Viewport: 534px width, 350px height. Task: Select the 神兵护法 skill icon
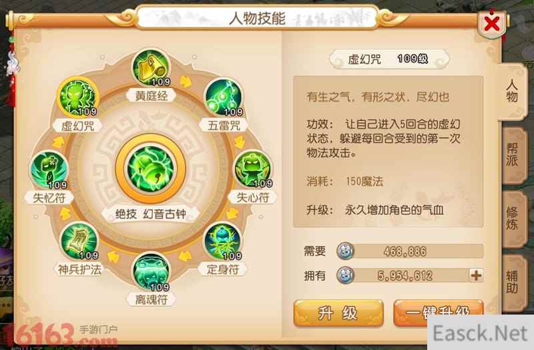click(x=79, y=241)
